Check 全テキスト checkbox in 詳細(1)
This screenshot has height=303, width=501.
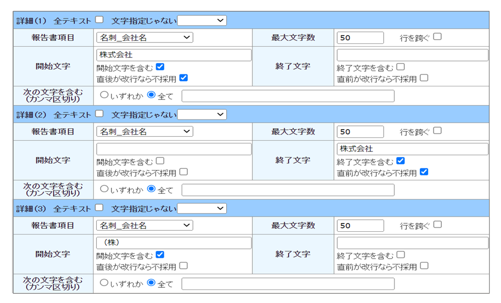coord(99,20)
